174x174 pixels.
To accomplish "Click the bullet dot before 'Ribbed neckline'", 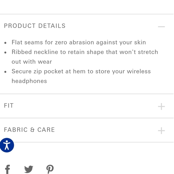I will click(x=5, y=52).
